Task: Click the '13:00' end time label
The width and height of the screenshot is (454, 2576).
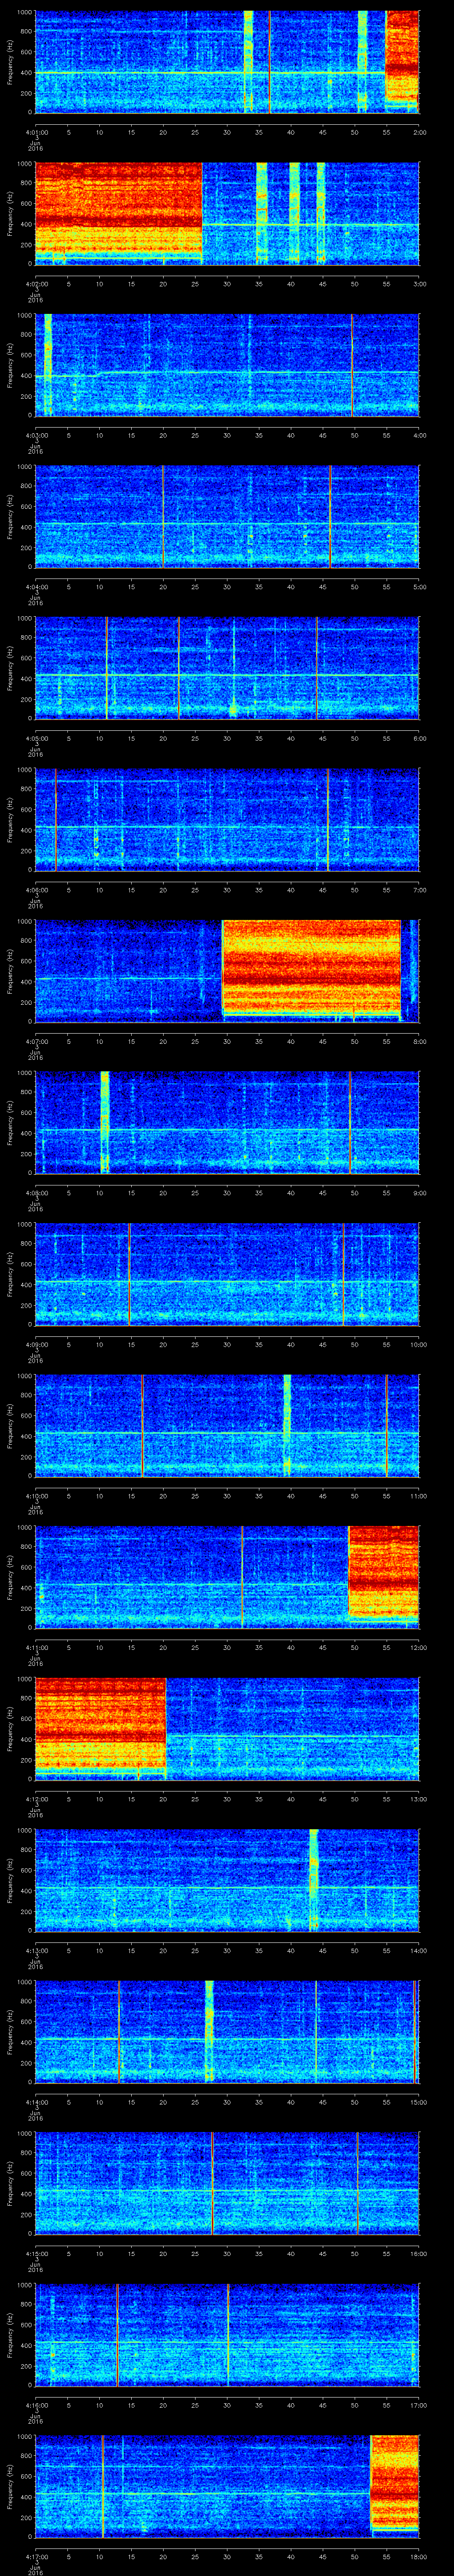Action: click(x=418, y=1799)
